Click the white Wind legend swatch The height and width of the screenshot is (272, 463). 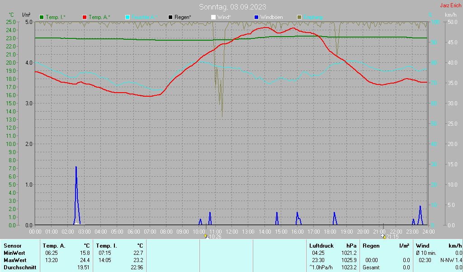pyautogui.click(x=213, y=18)
